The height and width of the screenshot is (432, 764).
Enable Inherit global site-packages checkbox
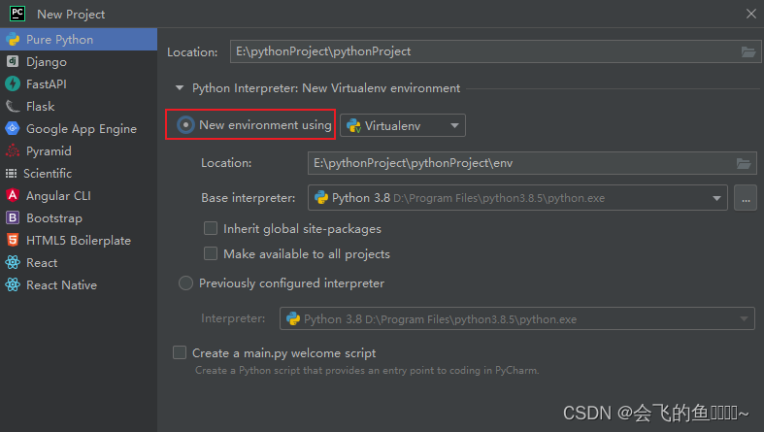pyautogui.click(x=211, y=228)
